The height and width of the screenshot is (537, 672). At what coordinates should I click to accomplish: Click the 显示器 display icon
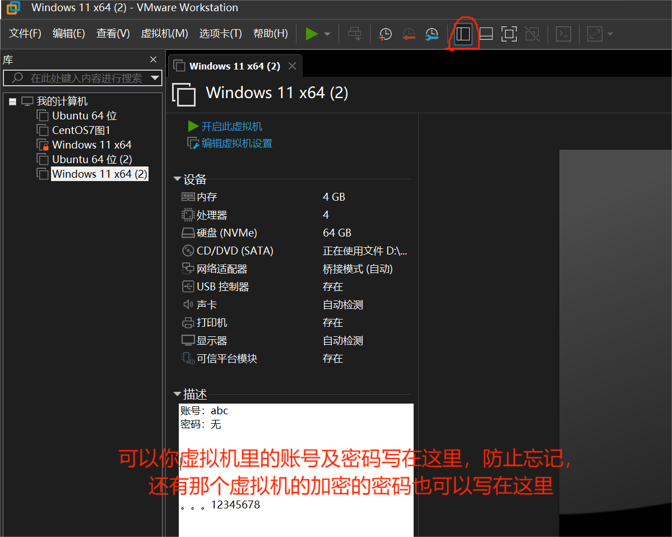coord(188,340)
